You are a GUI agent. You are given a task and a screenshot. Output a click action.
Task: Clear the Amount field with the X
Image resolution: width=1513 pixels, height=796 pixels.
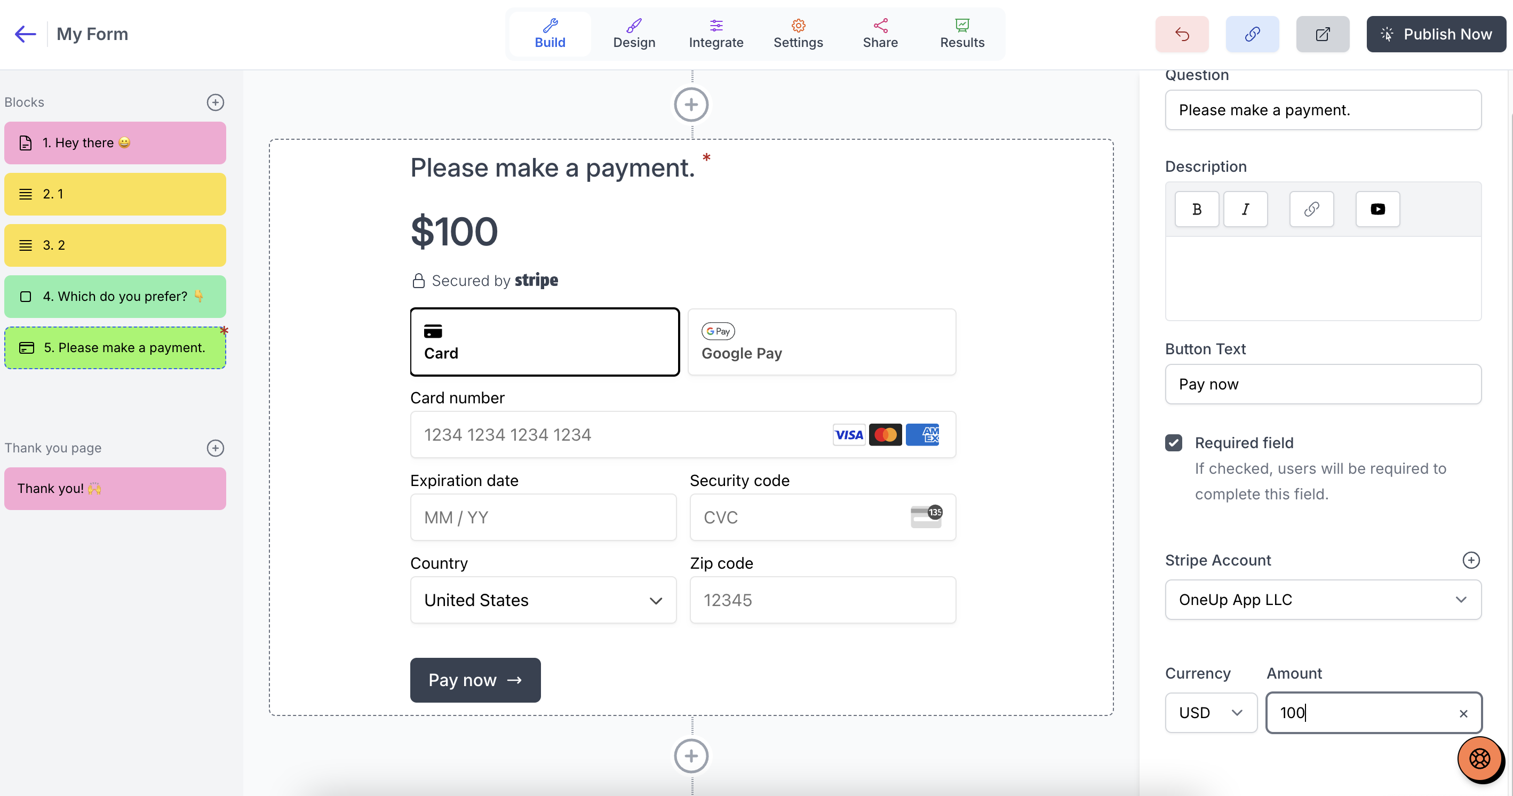coord(1463,714)
